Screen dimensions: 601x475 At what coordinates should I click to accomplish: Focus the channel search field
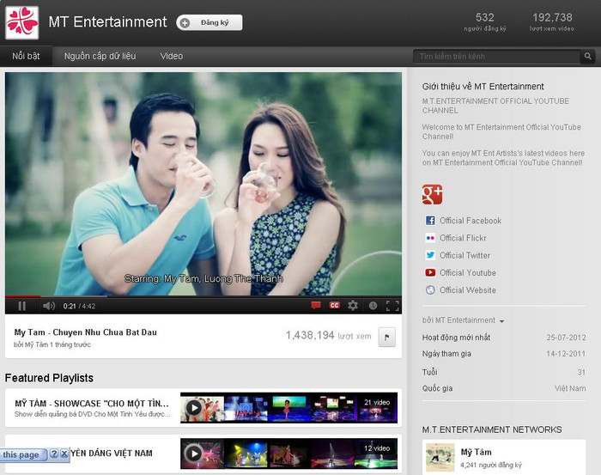point(497,57)
